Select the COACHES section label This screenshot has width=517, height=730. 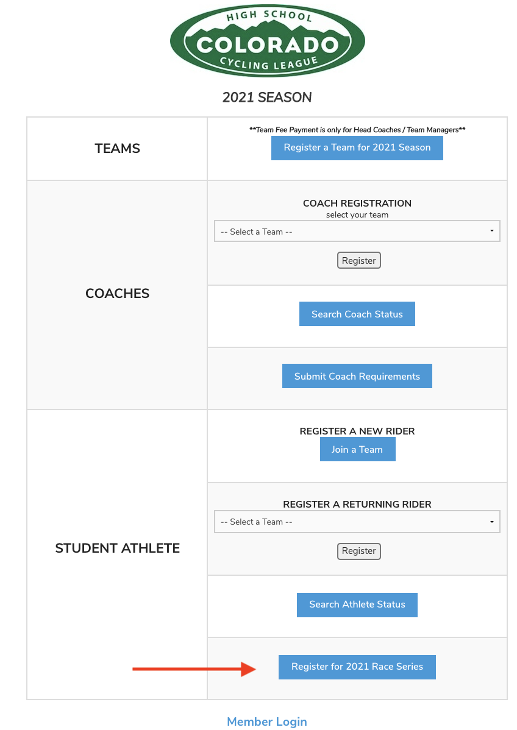(x=118, y=293)
